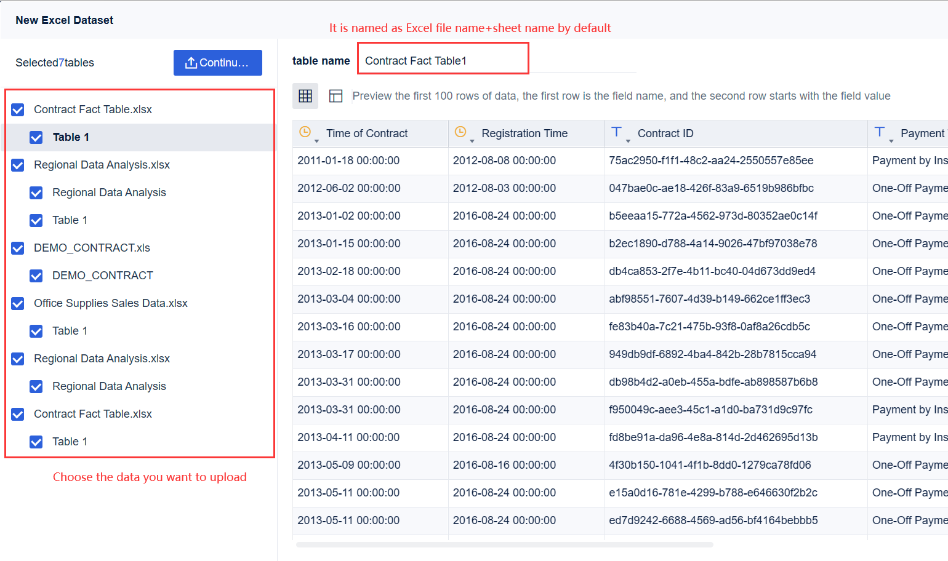
Task: Deselect Regional Data Analysis sheet checkbox
Action: (36, 193)
